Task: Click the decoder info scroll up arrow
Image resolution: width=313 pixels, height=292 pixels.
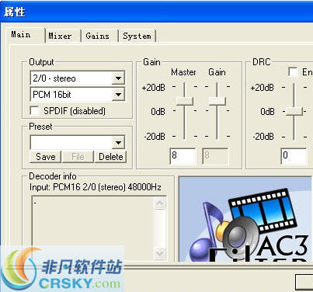Action: 160,203
